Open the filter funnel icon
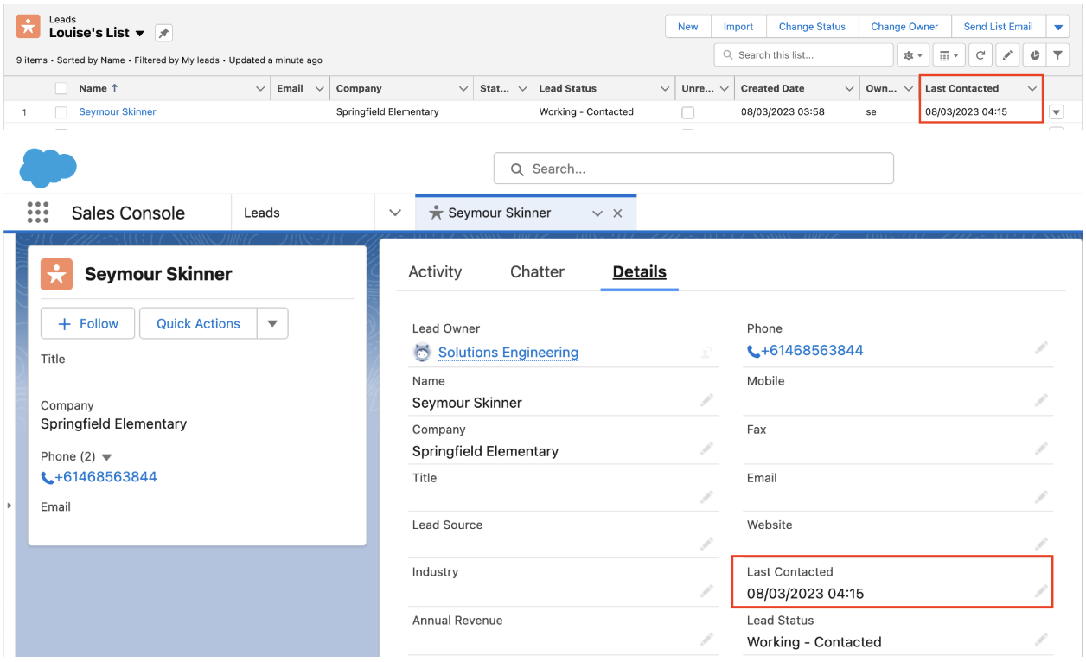The height and width of the screenshot is (662, 1086). (x=1058, y=55)
